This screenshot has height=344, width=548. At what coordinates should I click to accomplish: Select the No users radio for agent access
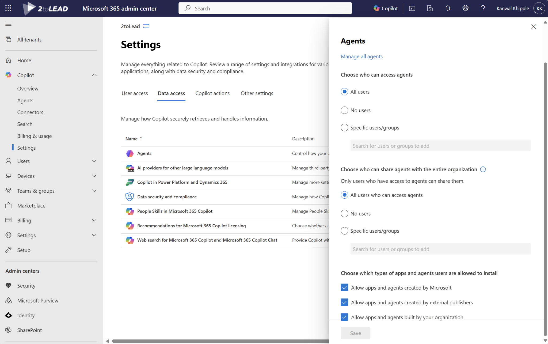coord(345,110)
